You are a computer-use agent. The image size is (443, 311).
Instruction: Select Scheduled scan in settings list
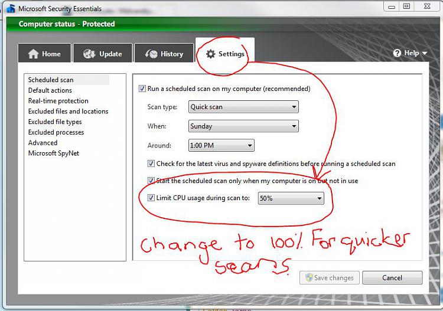tap(68, 80)
